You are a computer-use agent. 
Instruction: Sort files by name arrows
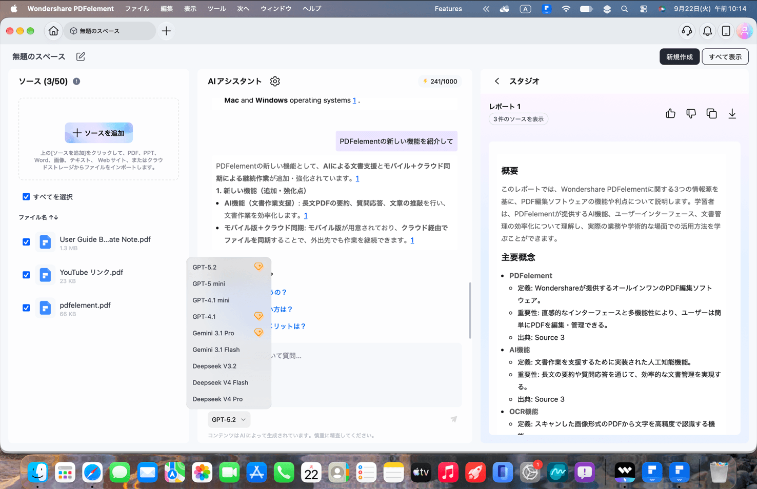tap(53, 217)
